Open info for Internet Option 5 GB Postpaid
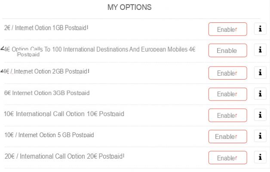 pos(260,136)
